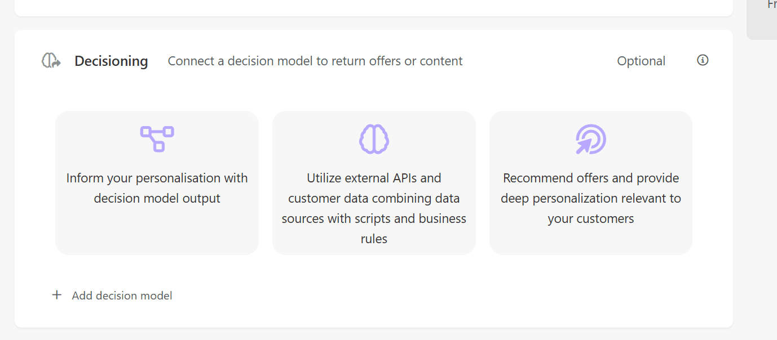Select the Decisioning section heading

pos(111,61)
